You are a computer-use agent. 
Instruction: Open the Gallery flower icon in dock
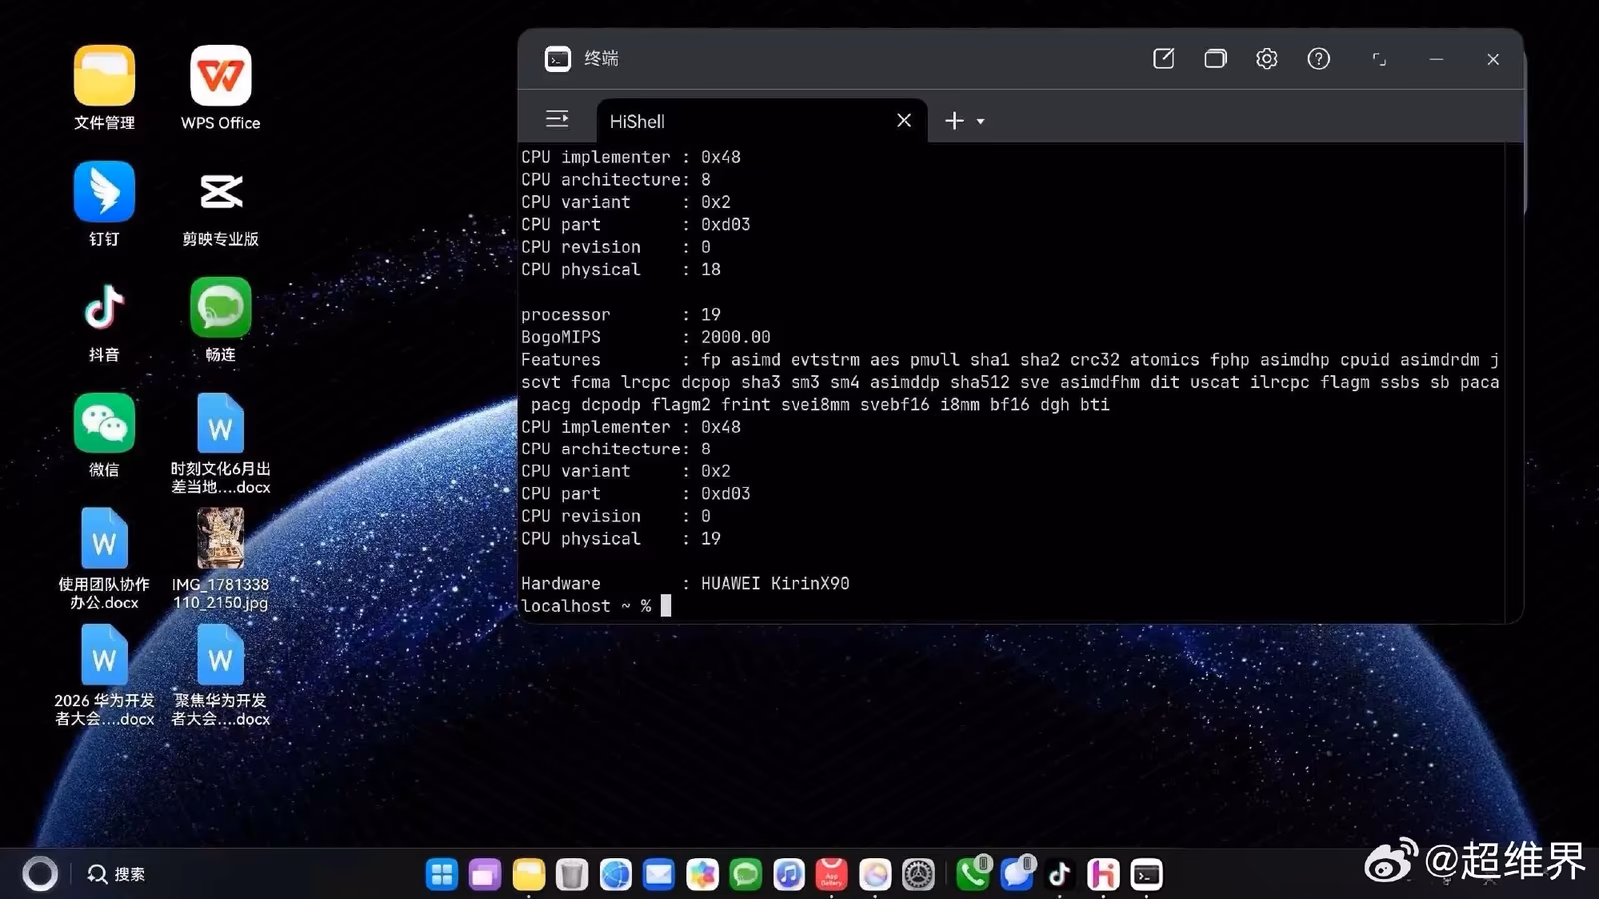703,875
